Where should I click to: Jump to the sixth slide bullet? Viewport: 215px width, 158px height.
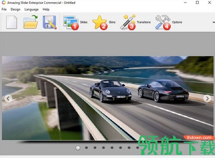coord(121,148)
